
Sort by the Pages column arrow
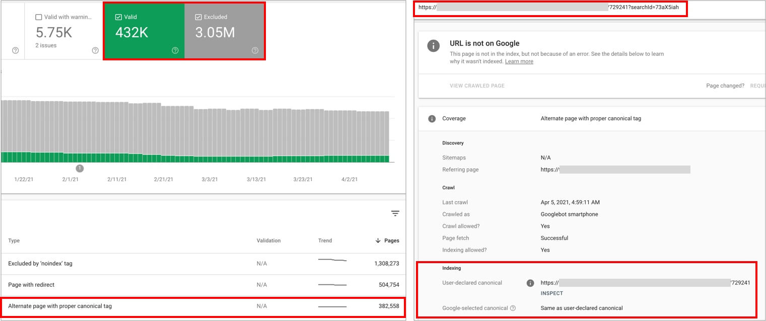click(x=378, y=240)
